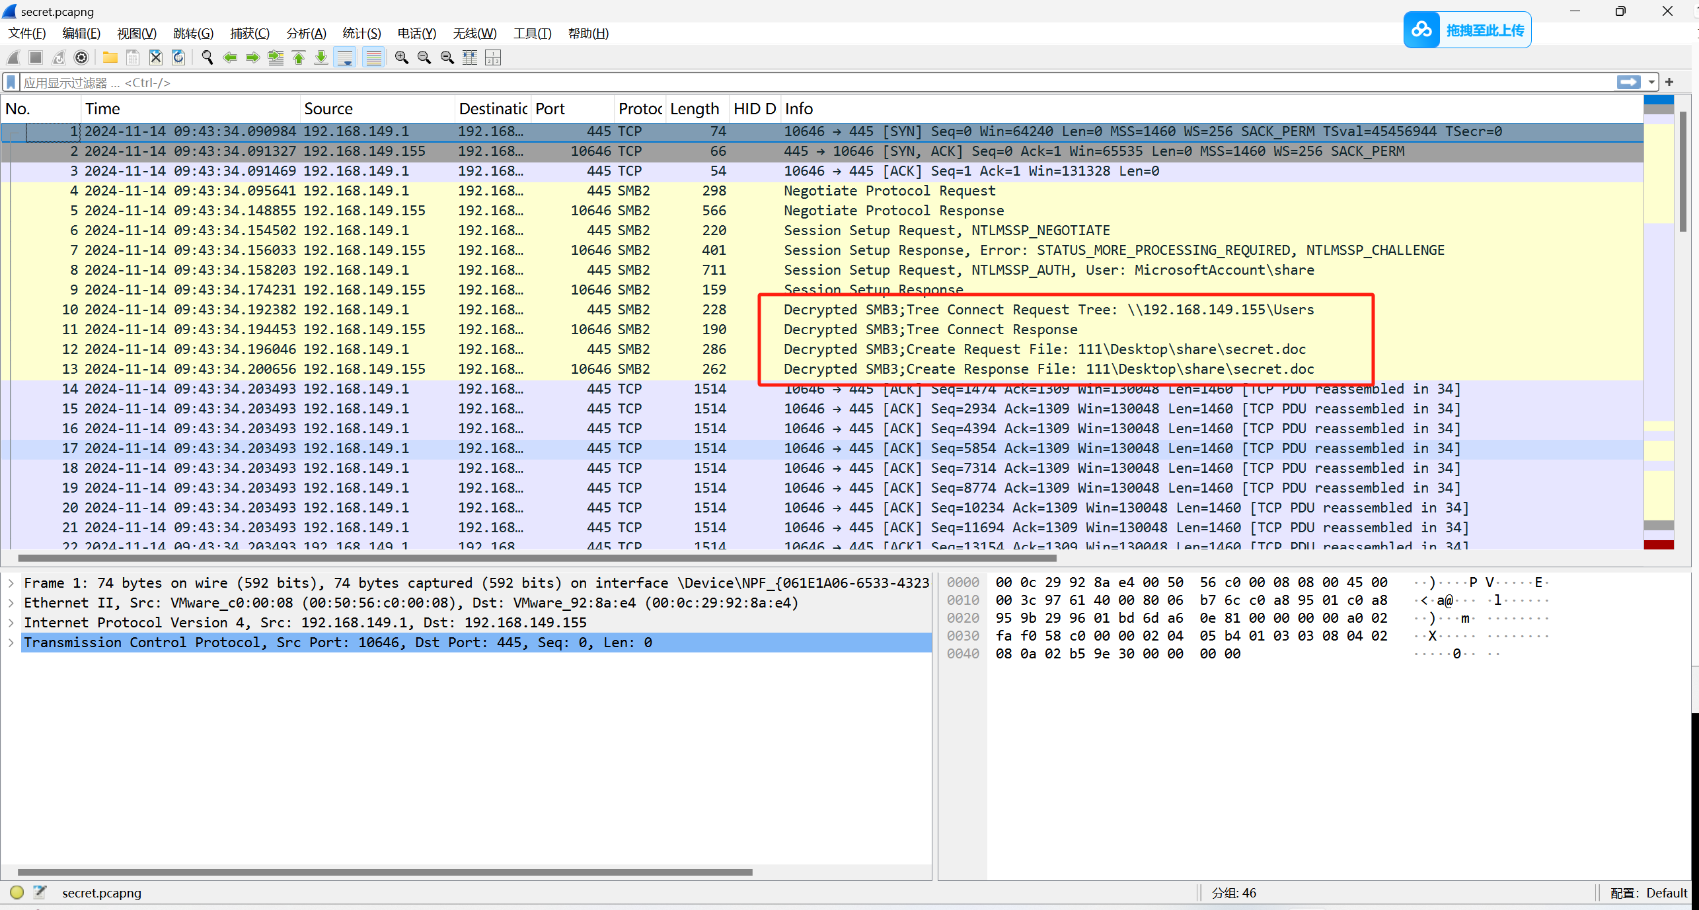This screenshot has width=1699, height=910.
Task: Reload the current capture file
Action: [x=178, y=58]
